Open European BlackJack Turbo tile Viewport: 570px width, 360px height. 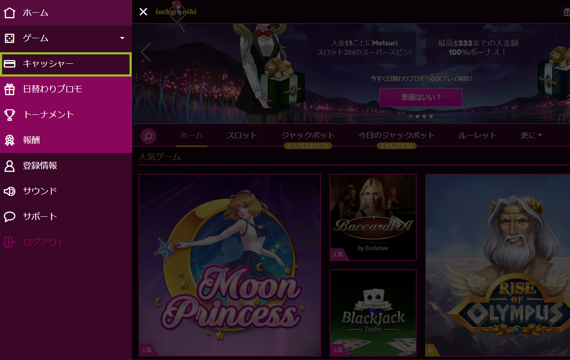click(373, 313)
